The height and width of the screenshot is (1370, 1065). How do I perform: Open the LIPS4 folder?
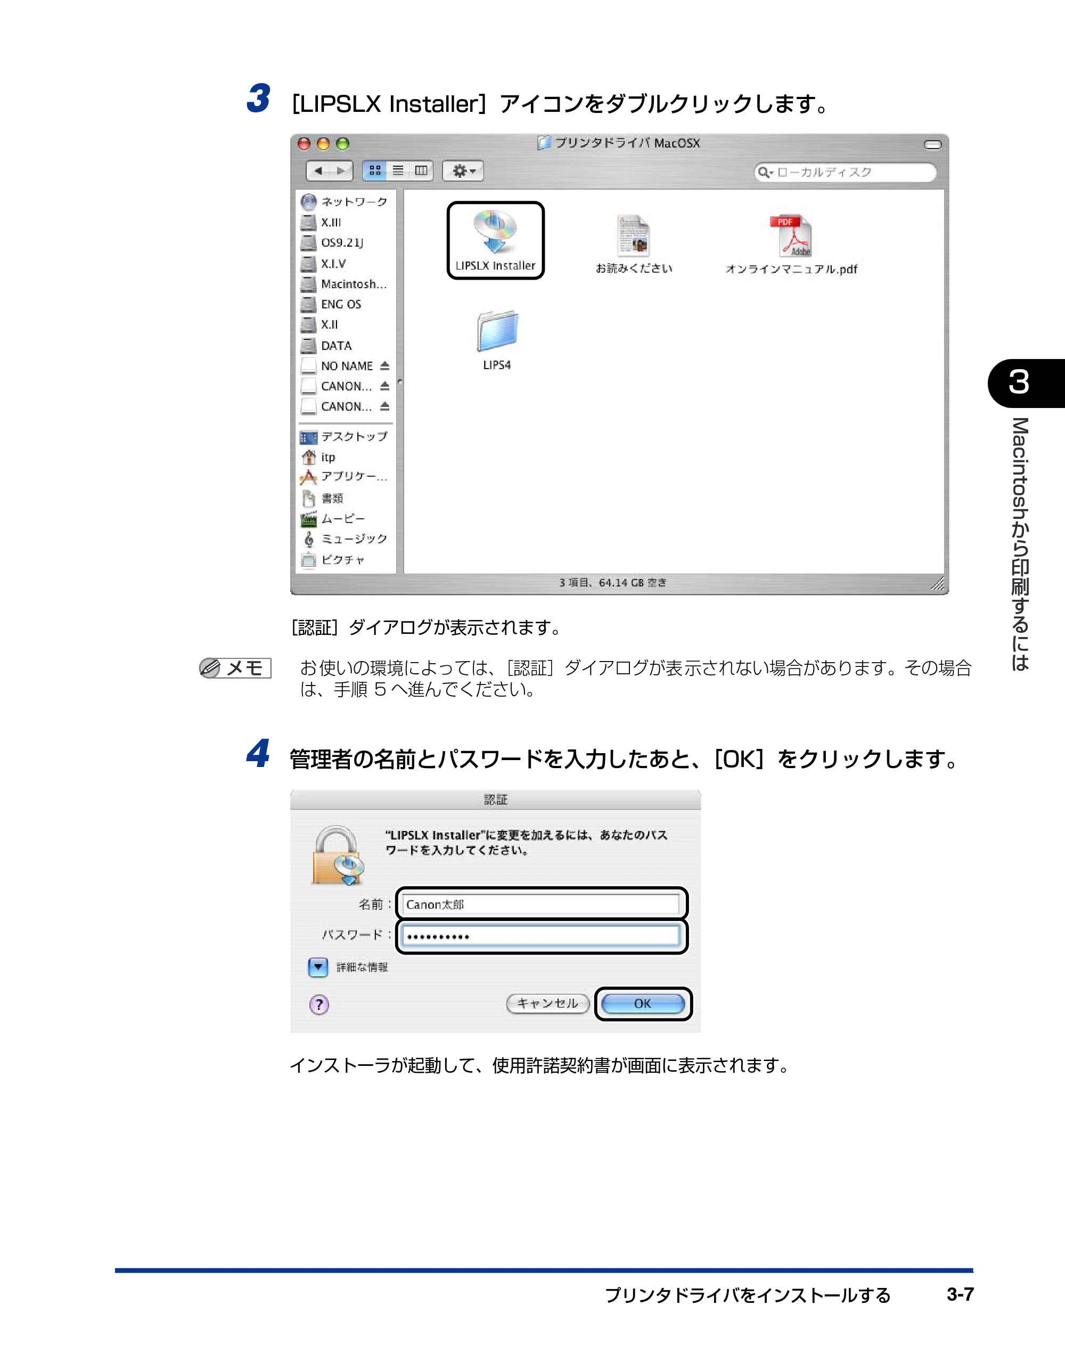pos(497,340)
